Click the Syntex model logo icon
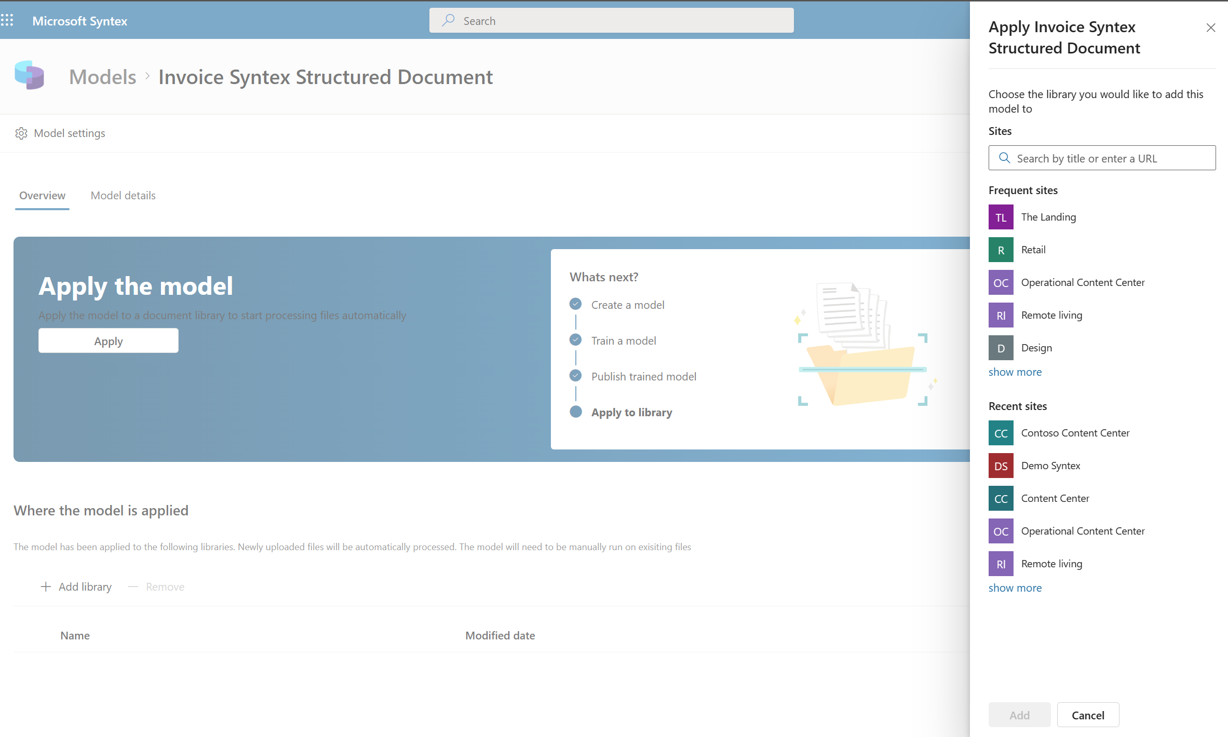1228x737 pixels. [x=30, y=75]
